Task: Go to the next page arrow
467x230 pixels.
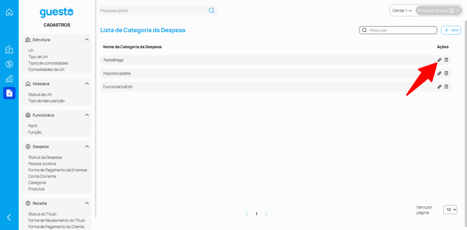Action: tap(266, 214)
